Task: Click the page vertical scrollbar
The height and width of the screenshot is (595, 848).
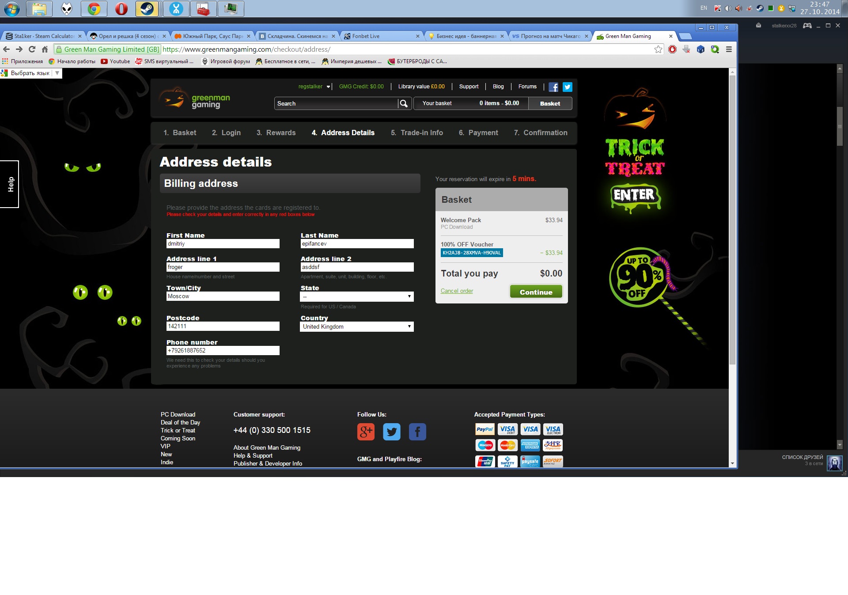Action: (x=732, y=221)
